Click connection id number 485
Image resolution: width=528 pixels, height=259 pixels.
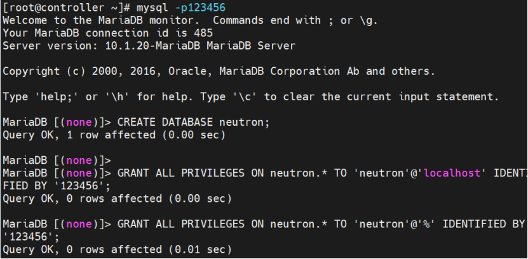(x=203, y=33)
